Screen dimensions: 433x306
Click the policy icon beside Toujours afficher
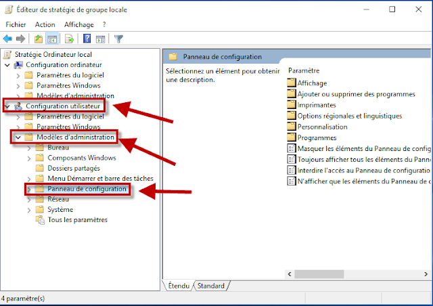click(x=292, y=159)
